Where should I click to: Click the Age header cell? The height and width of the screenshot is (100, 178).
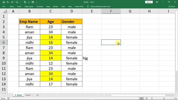(x=51, y=22)
